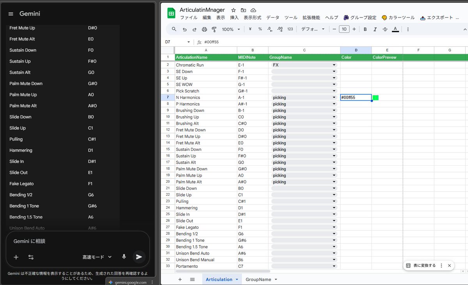Open the group settings menu (グループ設定)
Screen dimensions: 468x285
point(360,18)
